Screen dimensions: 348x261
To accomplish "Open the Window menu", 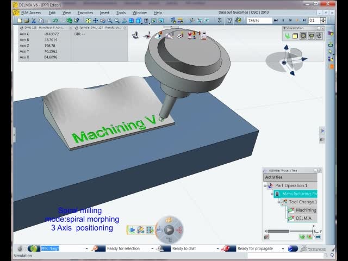I will tap(139, 13).
